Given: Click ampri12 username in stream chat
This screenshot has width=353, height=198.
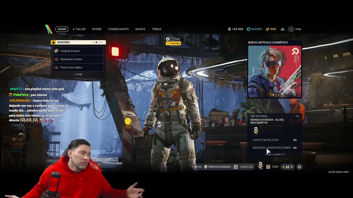Looking at the screenshot, I should pos(16,89).
